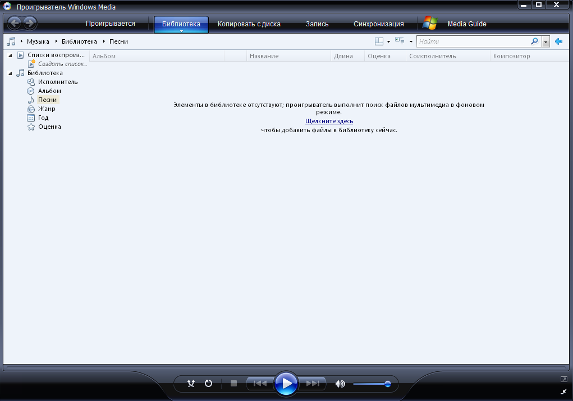Collapse the Библиотека tree node
This screenshot has width=573, height=401.
[x=10, y=73]
